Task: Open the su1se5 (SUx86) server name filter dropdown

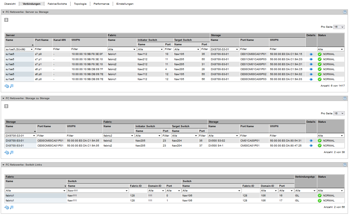Action: pyautogui.click(x=19, y=49)
